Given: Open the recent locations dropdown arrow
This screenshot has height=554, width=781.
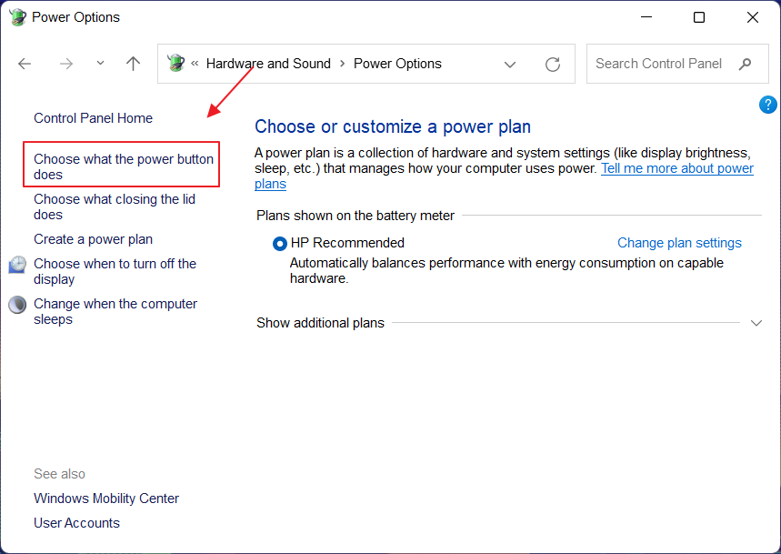Looking at the screenshot, I should 100,64.
